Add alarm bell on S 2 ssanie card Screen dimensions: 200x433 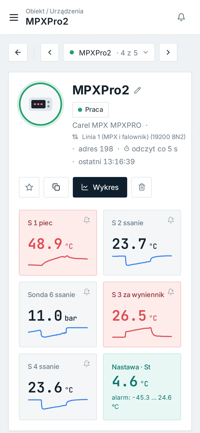[171, 220]
